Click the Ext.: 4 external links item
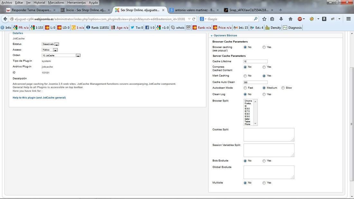 [257, 28]
